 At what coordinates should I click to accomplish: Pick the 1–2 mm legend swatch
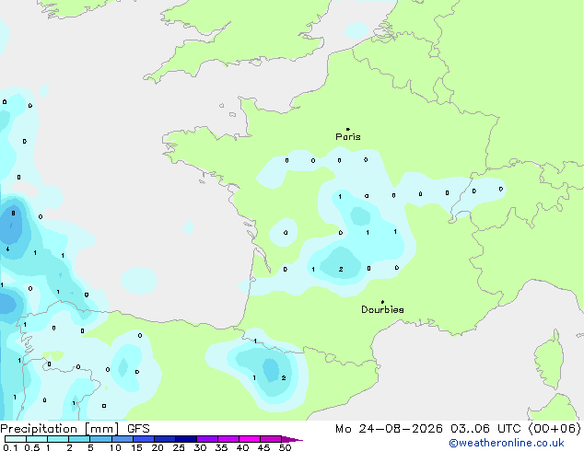point(58,439)
